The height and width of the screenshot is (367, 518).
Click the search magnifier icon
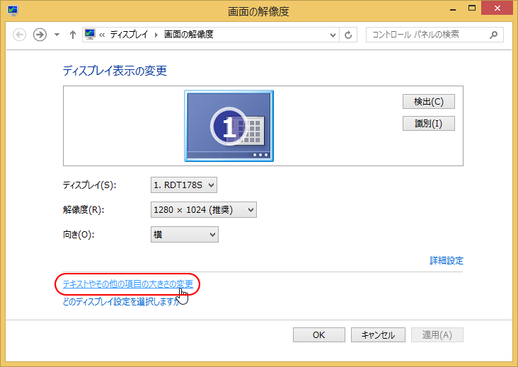[493, 35]
